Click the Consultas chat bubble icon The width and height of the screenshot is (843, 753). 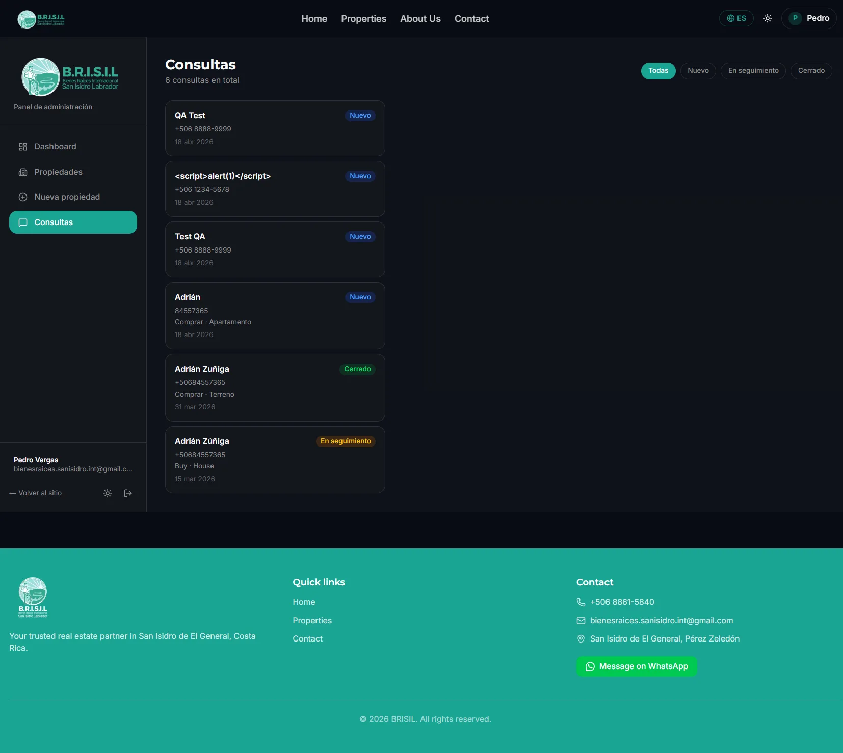23,222
